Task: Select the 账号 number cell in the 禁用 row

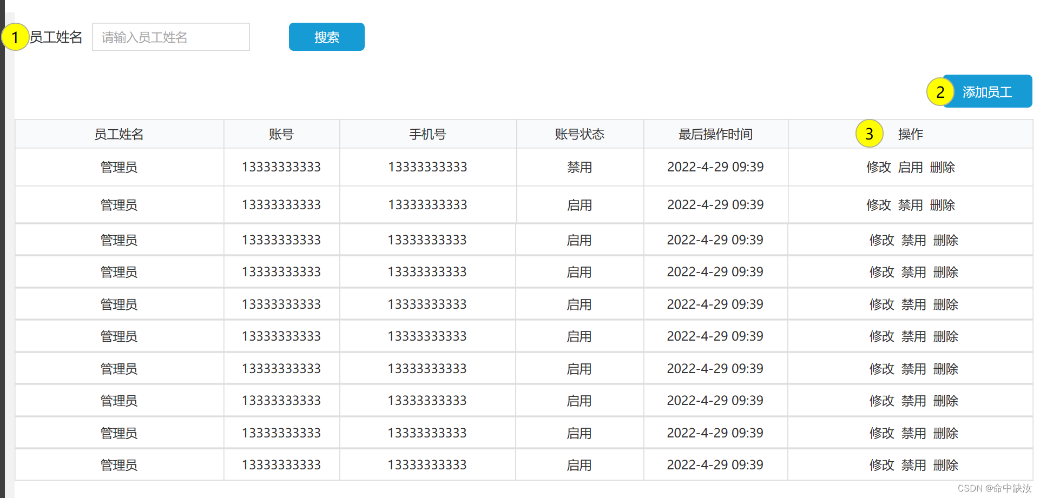Action: pos(281,167)
